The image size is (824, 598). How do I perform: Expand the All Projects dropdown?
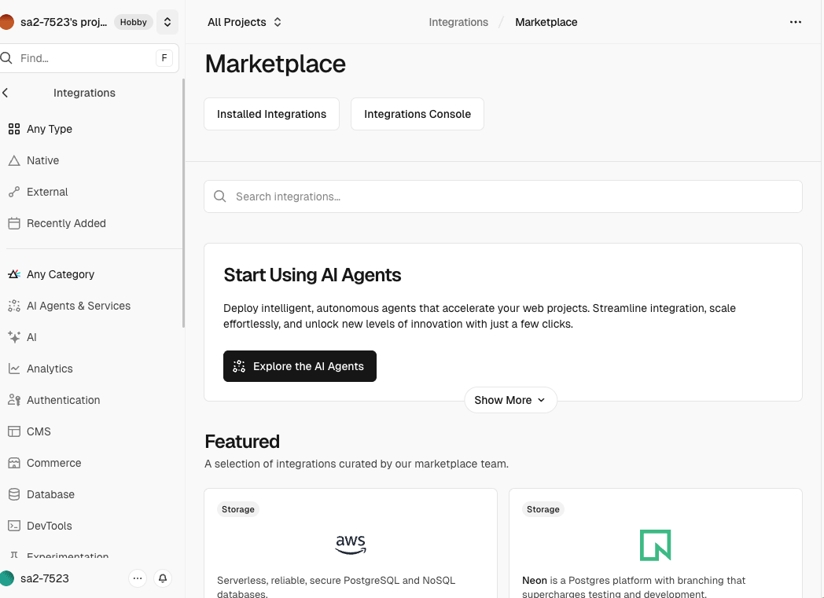[x=245, y=22]
